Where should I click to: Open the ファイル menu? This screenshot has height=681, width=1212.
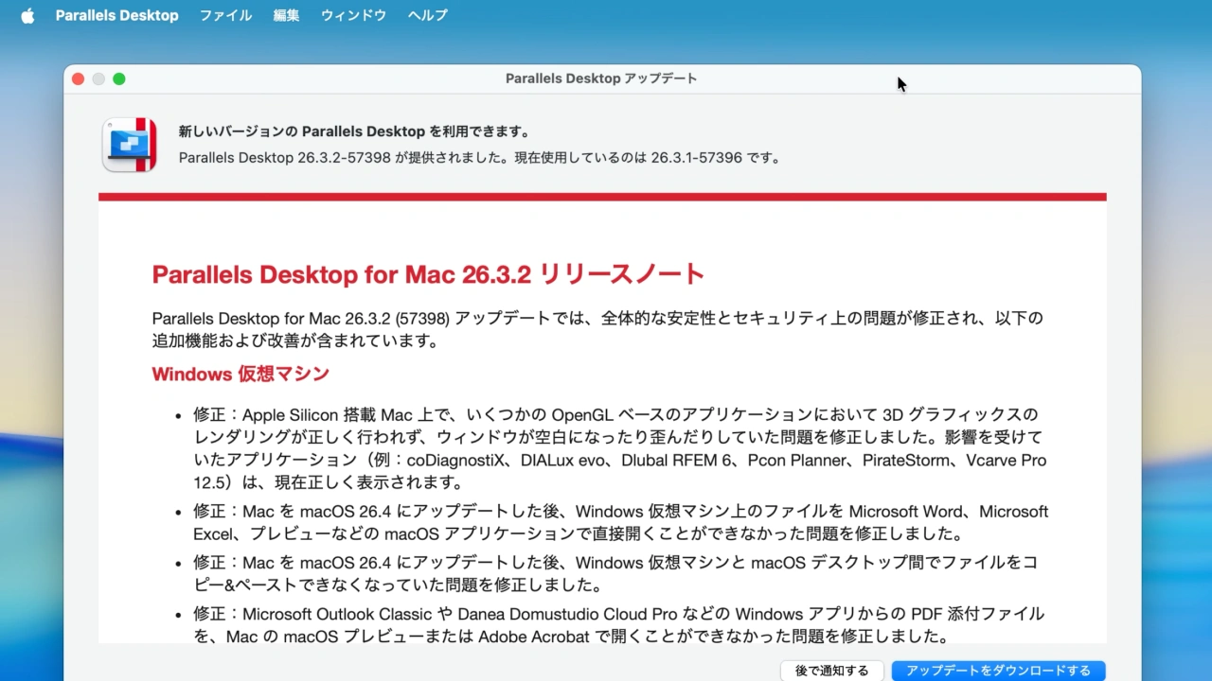[225, 15]
